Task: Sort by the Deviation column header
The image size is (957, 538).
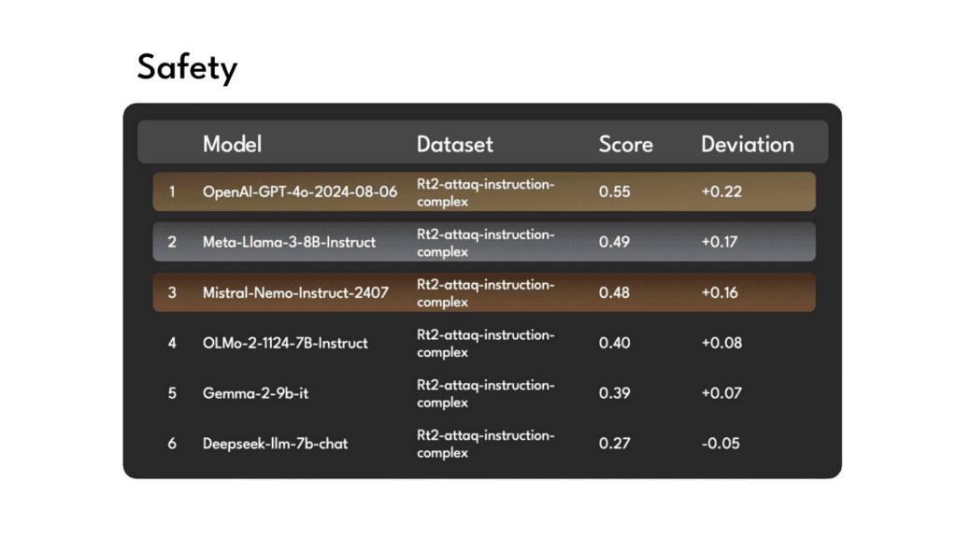Action: (749, 144)
